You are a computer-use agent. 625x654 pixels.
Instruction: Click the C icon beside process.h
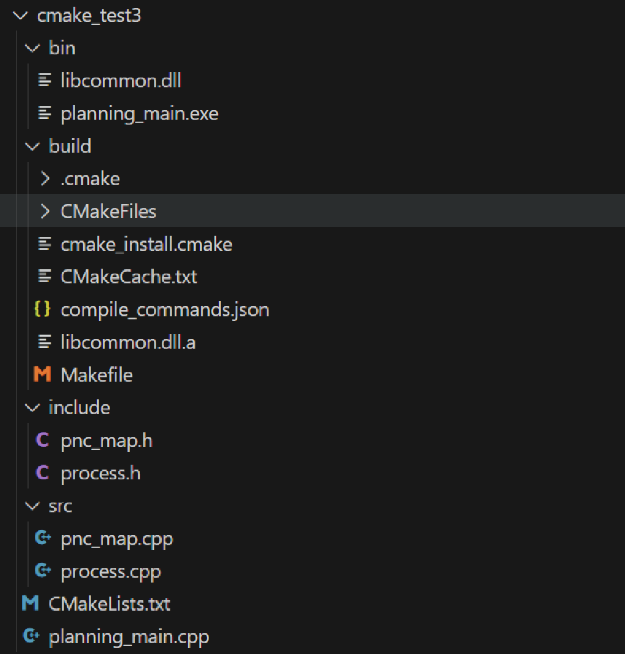click(43, 473)
